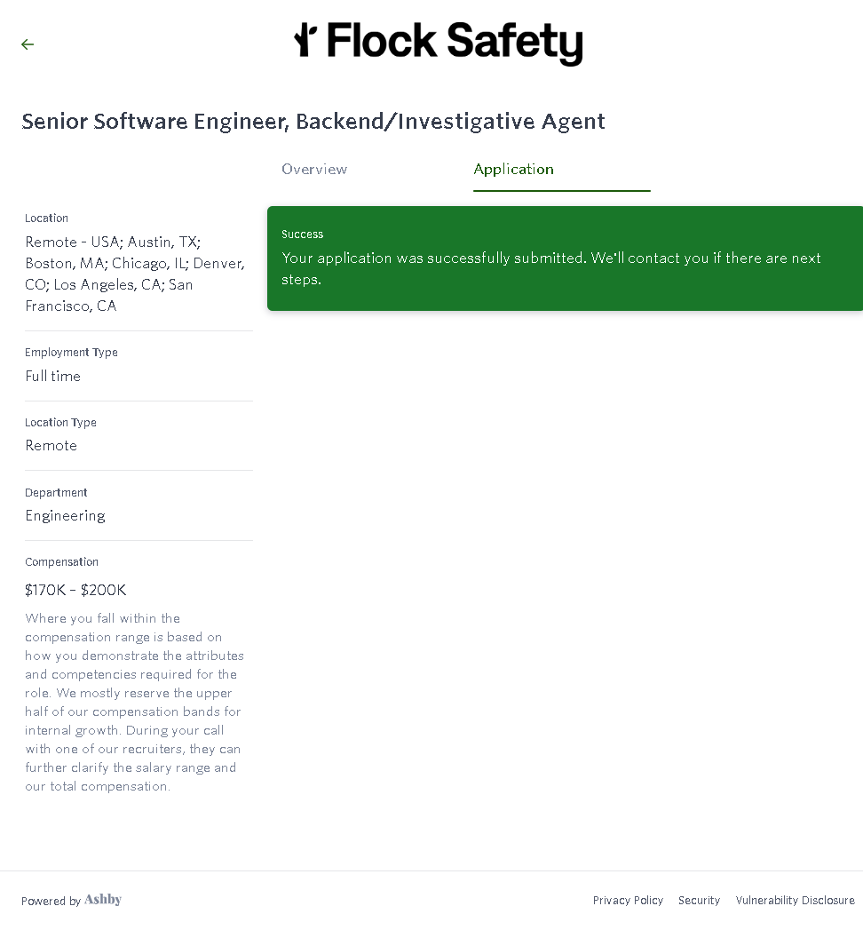
Task: Switch to the Overview tab
Action: (314, 169)
